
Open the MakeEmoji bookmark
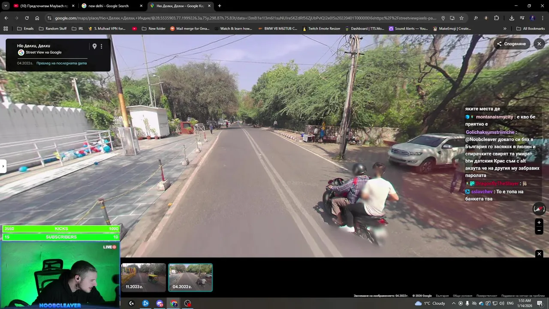pyautogui.click(x=452, y=29)
